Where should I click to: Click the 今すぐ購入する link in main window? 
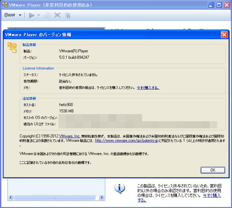point(212,195)
